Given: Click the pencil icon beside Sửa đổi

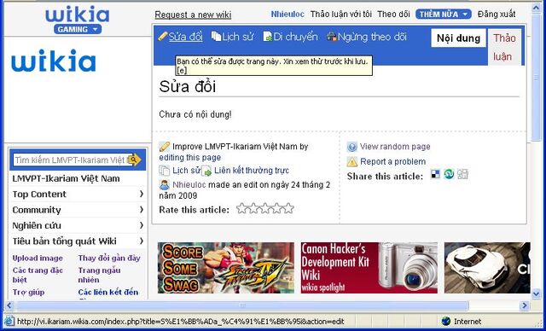Looking at the screenshot, I should pyautogui.click(x=163, y=36).
